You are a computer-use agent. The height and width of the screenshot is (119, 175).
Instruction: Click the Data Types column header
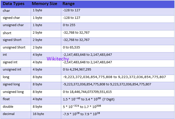[x=14, y=4]
